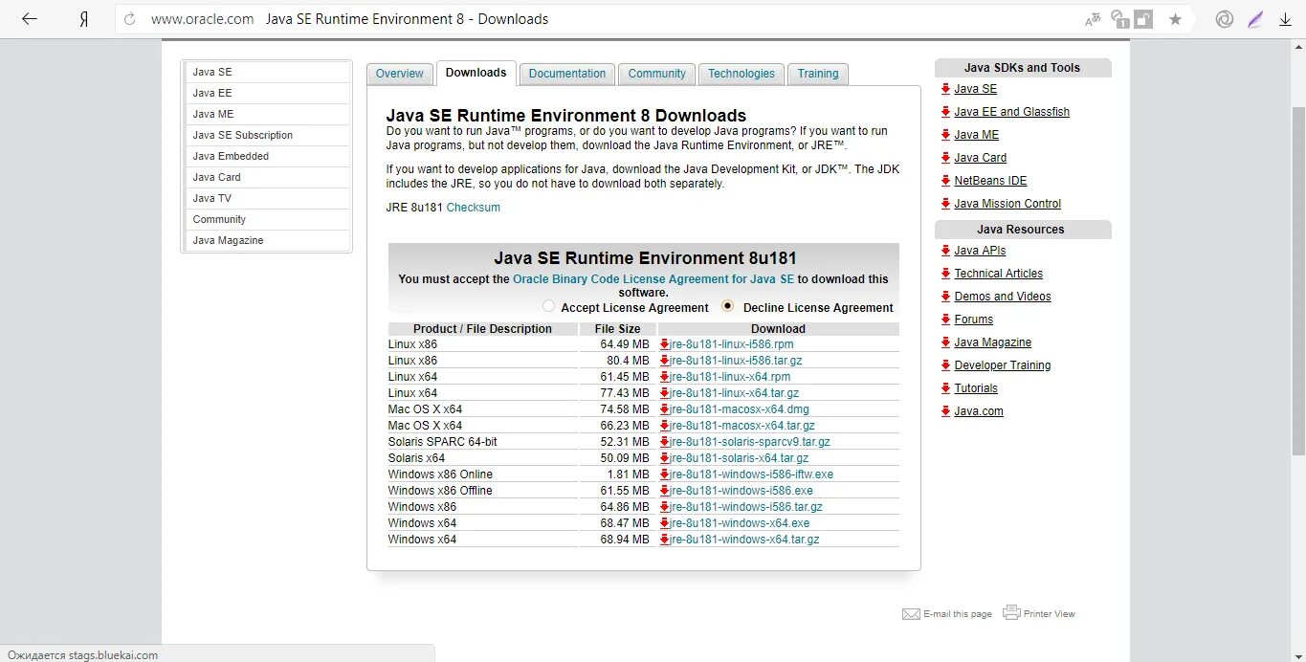Click the Solaris x64 product description cell
The image size is (1306, 662).
coord(483,458)
